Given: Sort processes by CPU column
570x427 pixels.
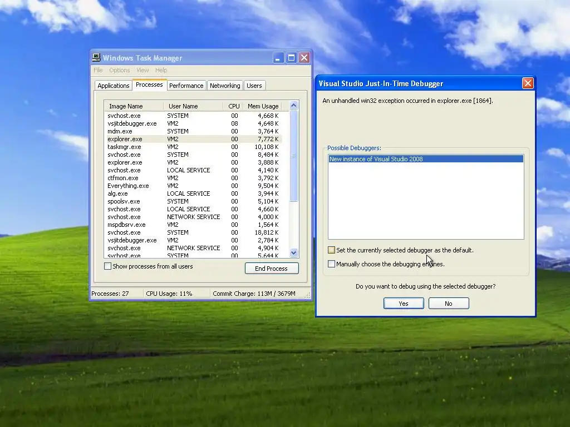Looking at the screenshot, I should [233, 106].
